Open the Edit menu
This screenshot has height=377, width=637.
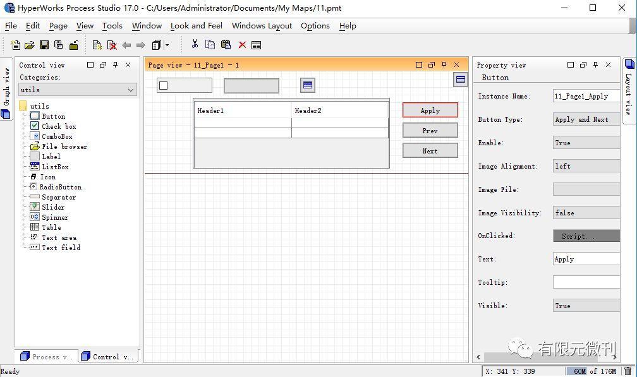pyautogui.click(x=33, y=25)
